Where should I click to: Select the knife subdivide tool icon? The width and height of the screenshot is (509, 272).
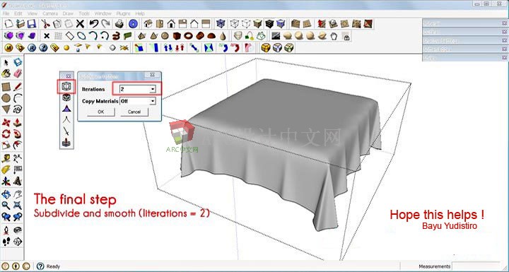pyautogui.click(x=66, y=131)
